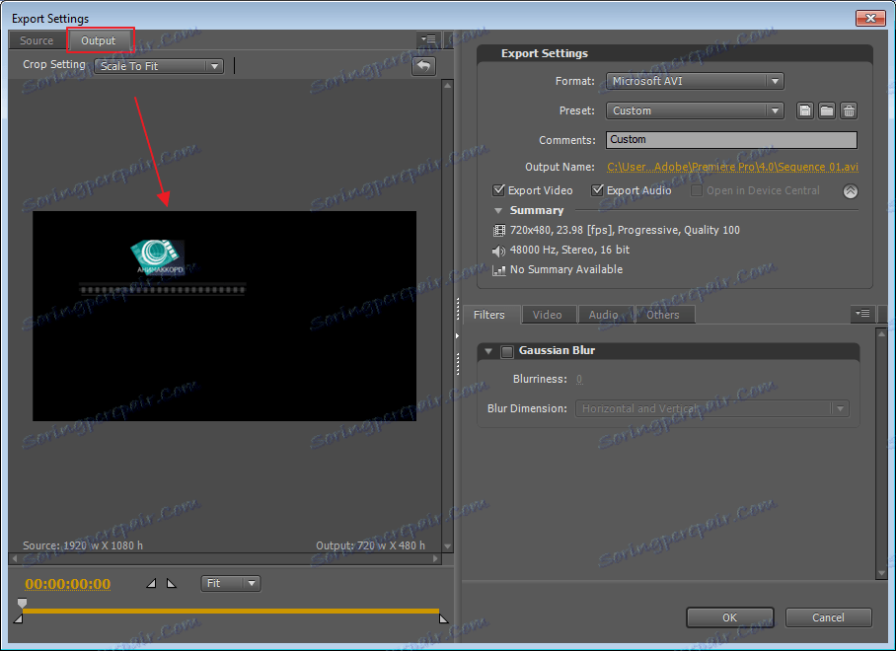Close the Export Settings dialog
The height and width of the screenshot is (651, 896).
coord(870,19)
